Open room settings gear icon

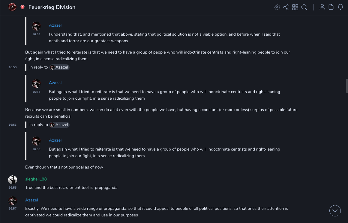(277, 7)
